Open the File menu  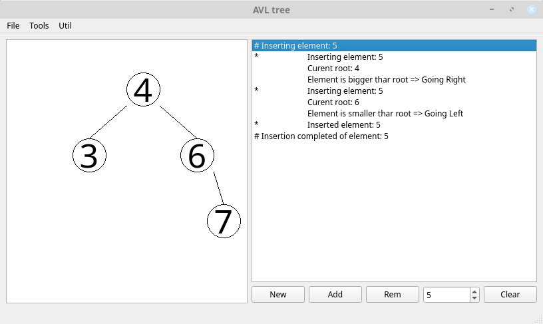13,26
